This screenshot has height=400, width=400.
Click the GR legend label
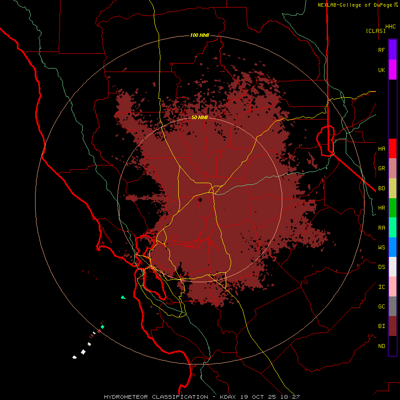[381, 168]
